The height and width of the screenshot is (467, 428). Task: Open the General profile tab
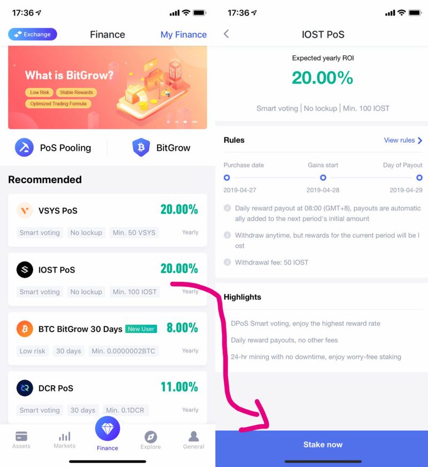194,440
